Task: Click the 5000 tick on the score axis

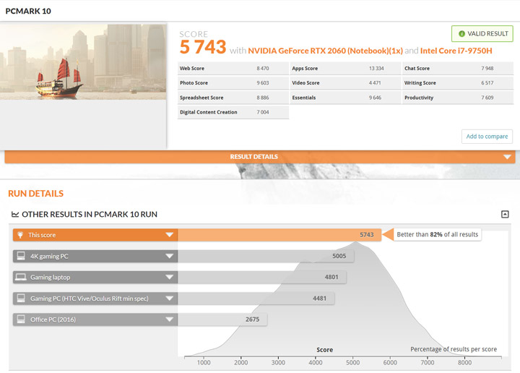Action: pyautogui.click(x=352, y=362)
